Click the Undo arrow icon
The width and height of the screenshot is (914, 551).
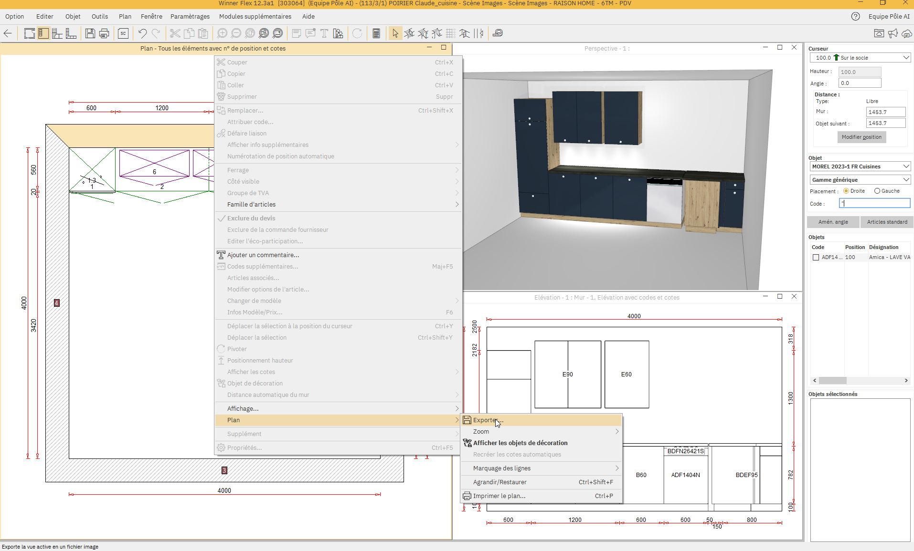coord(142,33)
